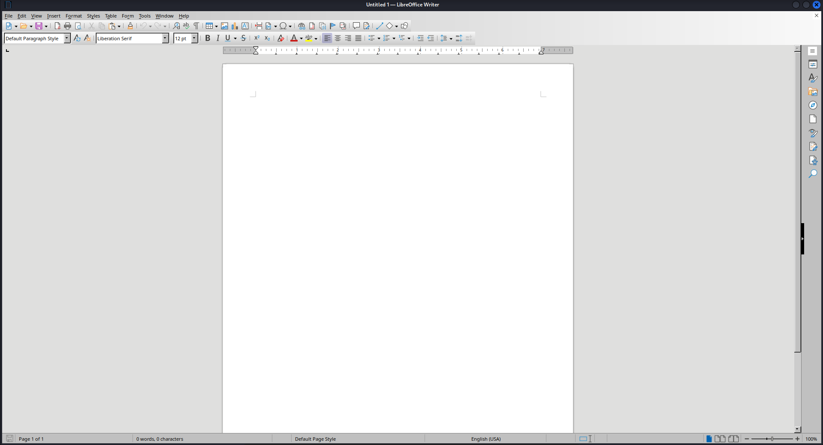Image resolution: width=823 pixels, height=445 pixels.
Task: Click the Insert Comment icon
Action: coord(356,26)
